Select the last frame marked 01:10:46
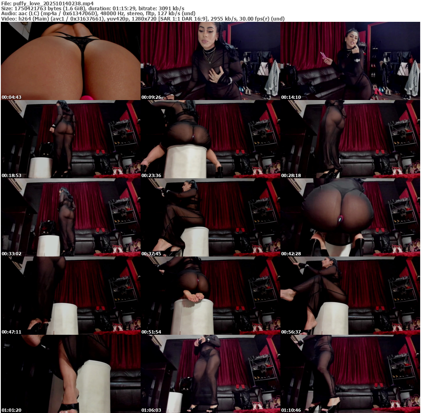This screenshot has height=413, width=421. coord(350,374)
